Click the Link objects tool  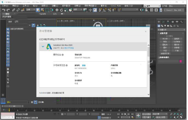click(13, 10)
